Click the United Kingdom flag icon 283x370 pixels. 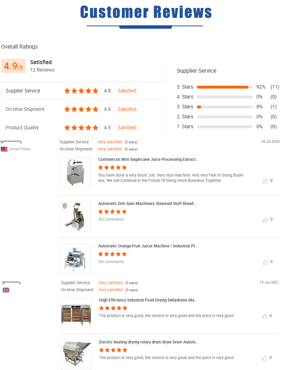6,290
